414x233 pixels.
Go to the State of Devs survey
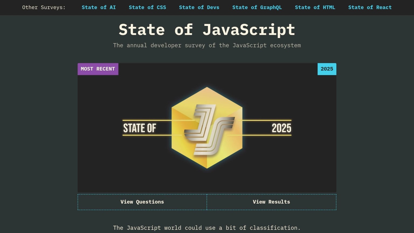point(199,7)
